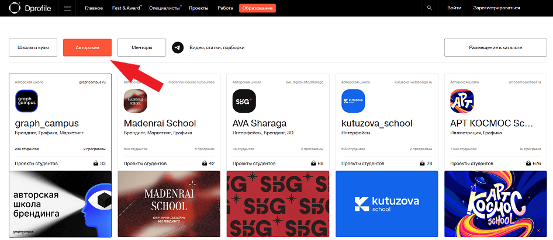Viewport: 553px width, 240px height.
Task: Click АРТ КОСМОС School banner
Action: click(x=496, y=204)
